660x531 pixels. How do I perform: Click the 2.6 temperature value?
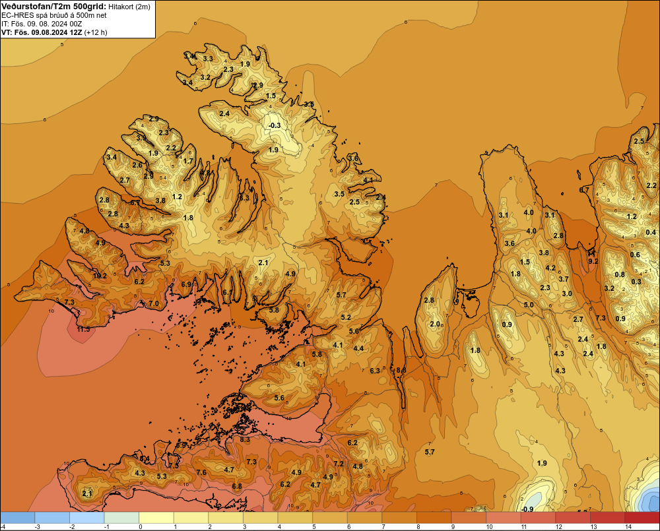click(x=137, y=165)
